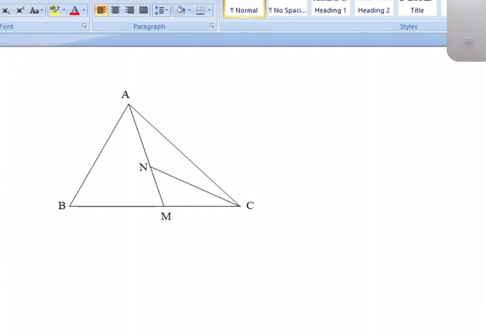Viewport: 486px width, 335px height.
Task: Open line spacing options
Action: pyautogui.click(x=161, y=10)
